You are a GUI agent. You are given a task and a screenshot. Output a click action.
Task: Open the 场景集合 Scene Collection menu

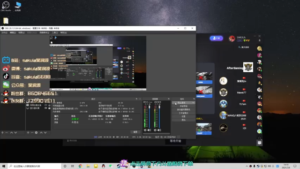click(44, 32)
